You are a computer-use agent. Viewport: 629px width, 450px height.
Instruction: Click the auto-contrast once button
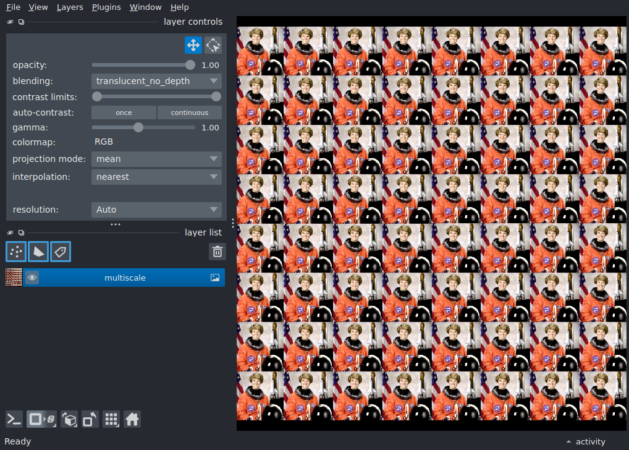[x=124, y=112]
